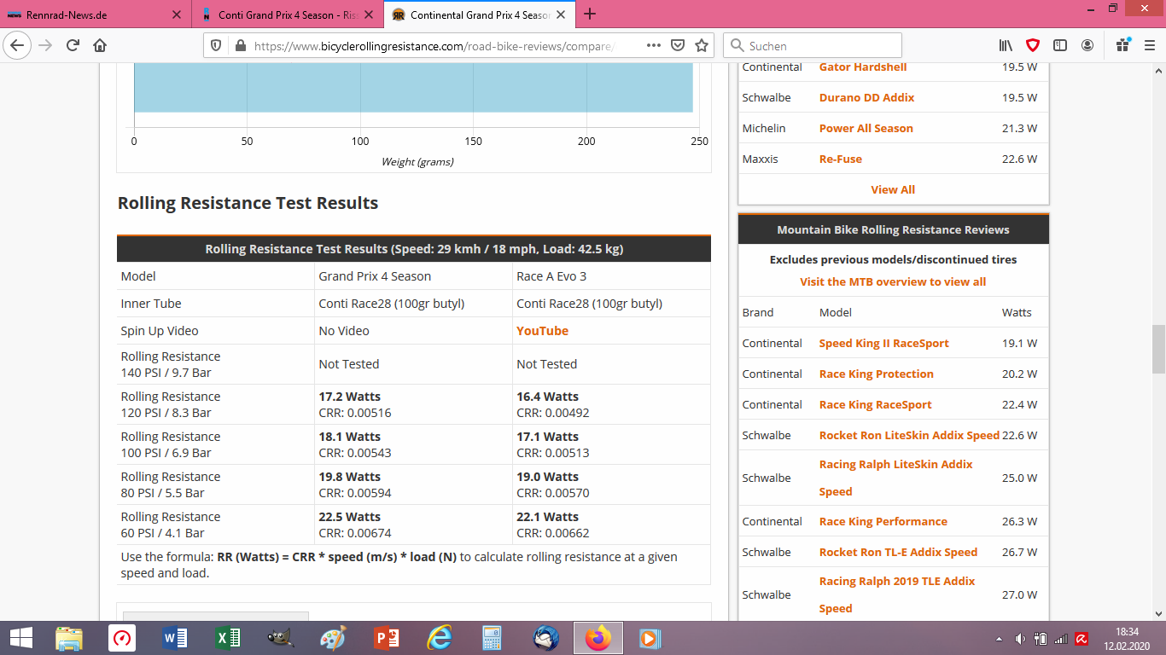Viewport: 1166px width, 655px height.
Task: Open the Firefox home page
Action: (100, 45)
